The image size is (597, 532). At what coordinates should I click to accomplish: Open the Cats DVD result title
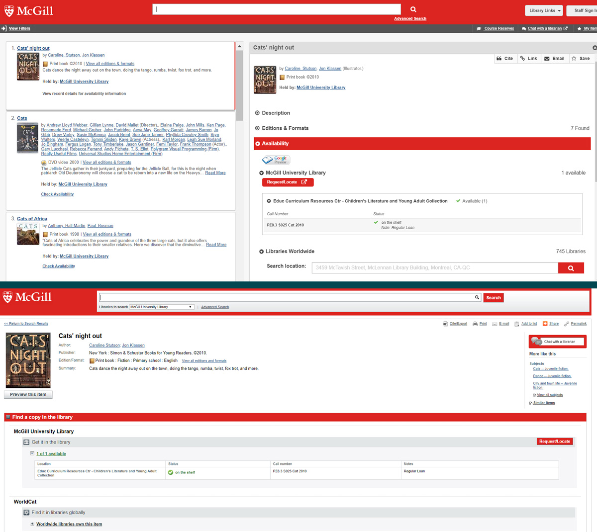point(22,118)
